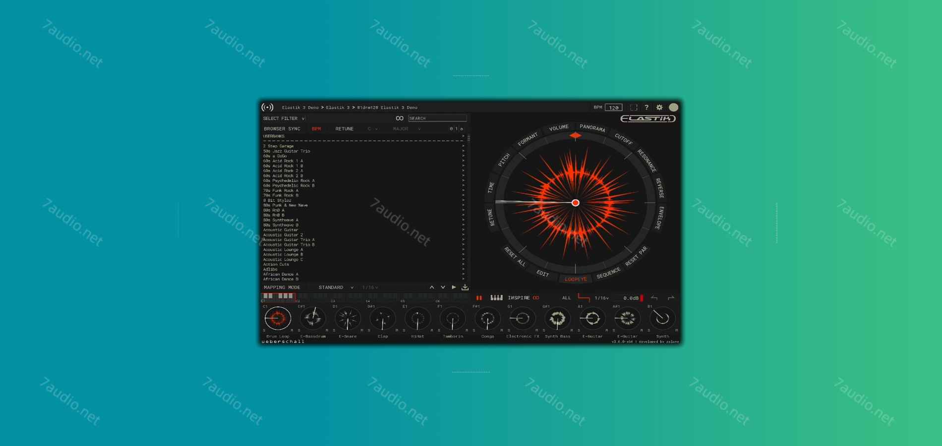
Task: Click RESET ALL on the wheel
Action: (x=515, y=257)
